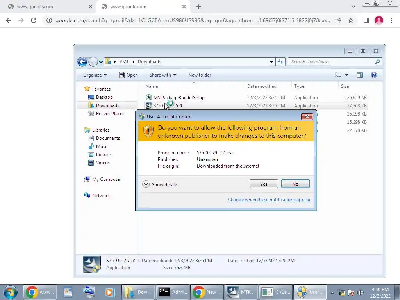
Task: Select Network in the navigation pane
Action: click(101, 195)
